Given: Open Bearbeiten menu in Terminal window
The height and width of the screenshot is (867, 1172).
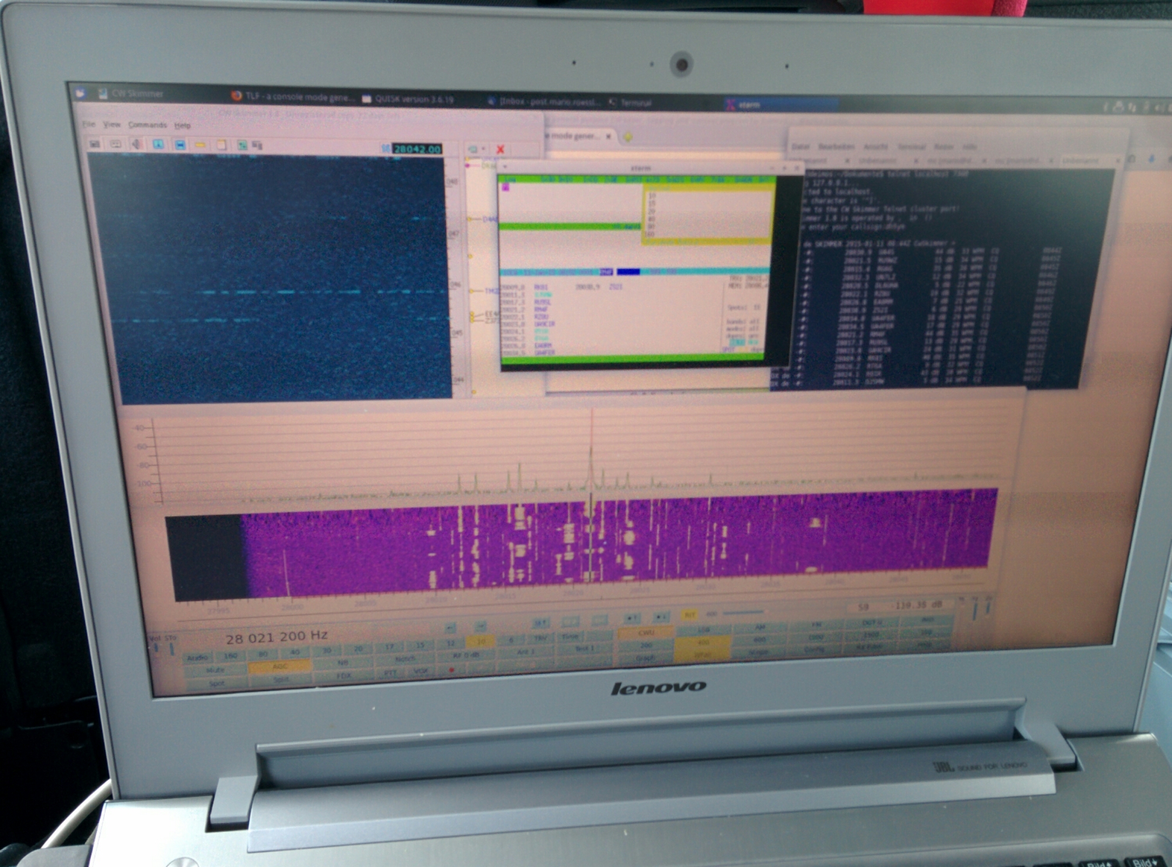Looking at the screenshot, I should click(836, 146).
